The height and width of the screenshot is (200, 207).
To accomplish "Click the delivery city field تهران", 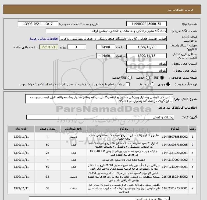I will [147, 71].
